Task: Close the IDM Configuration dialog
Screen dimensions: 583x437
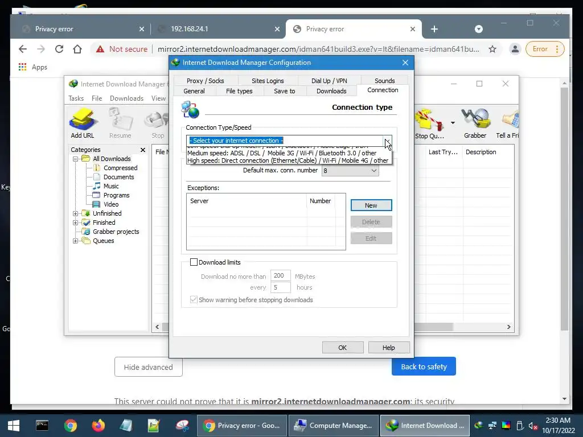Action: click(x=405, y=63)
